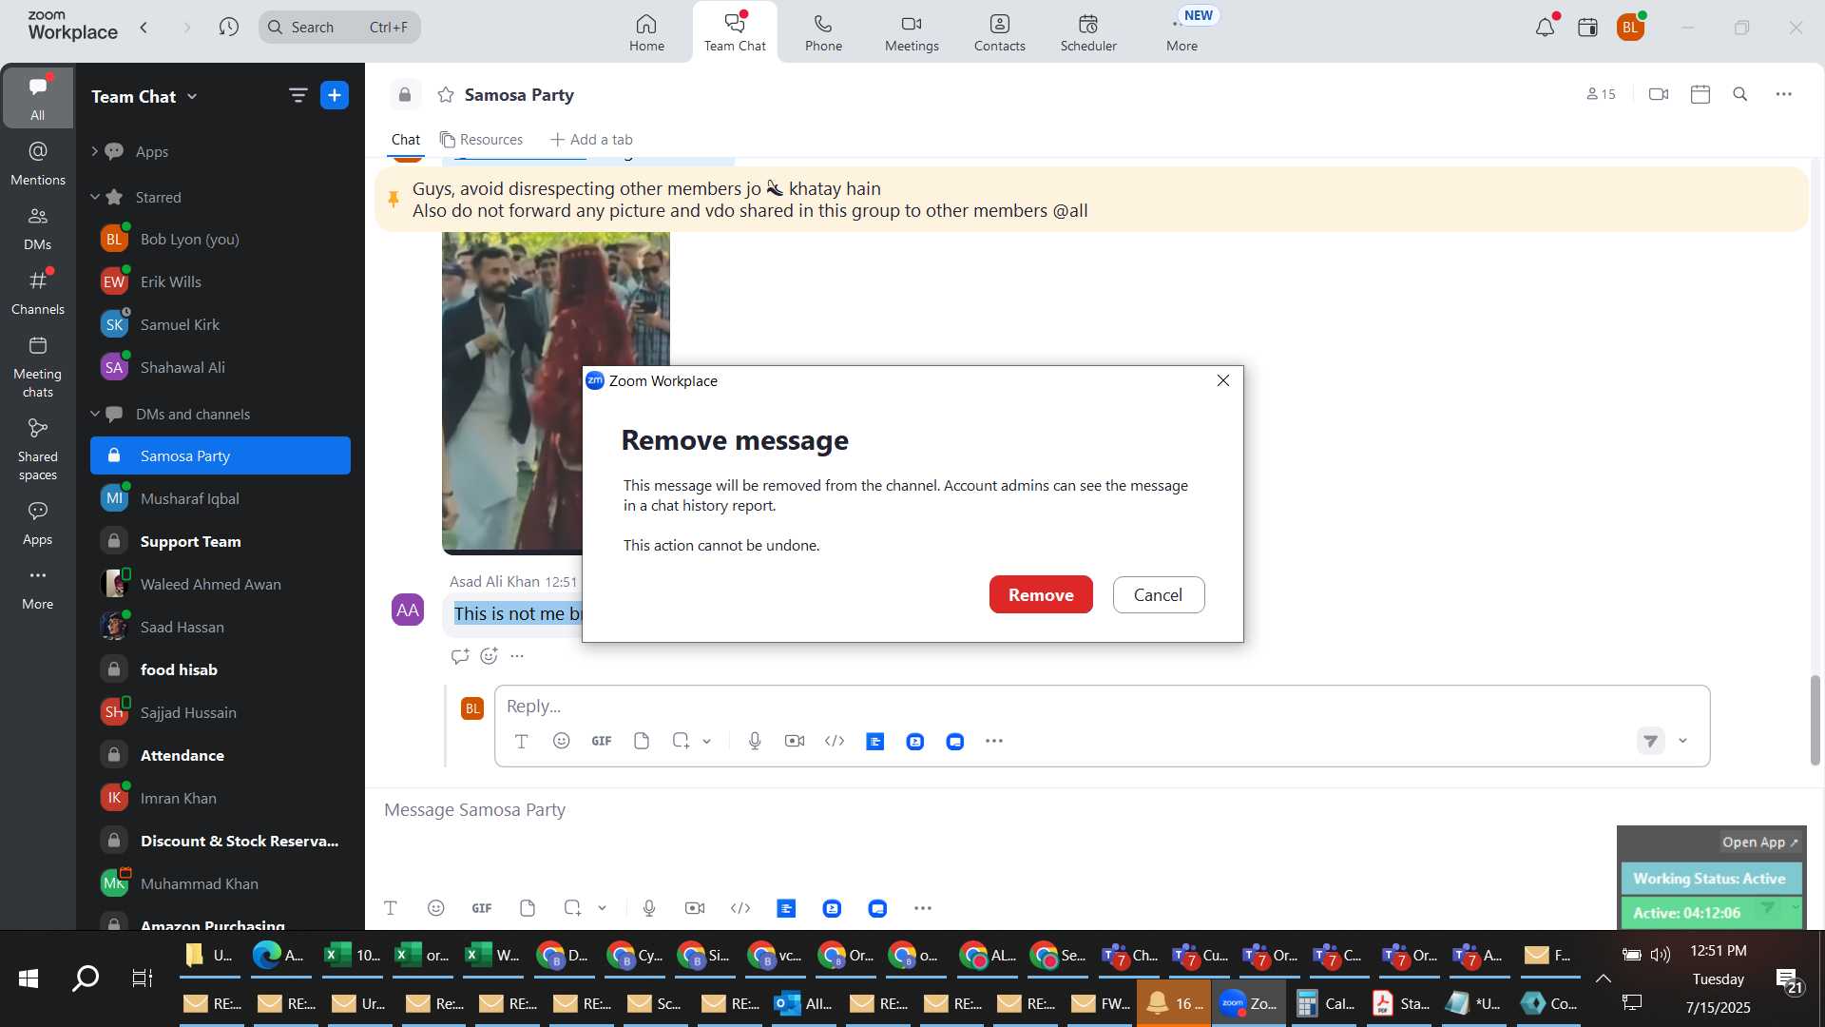Open chat with Musharaf Iqbal
The height and width of the screenshot is (1027, 1825).
click(x=221, y=498)
